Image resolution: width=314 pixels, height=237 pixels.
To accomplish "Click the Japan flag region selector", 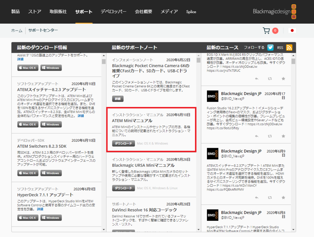I will point(292,30).
